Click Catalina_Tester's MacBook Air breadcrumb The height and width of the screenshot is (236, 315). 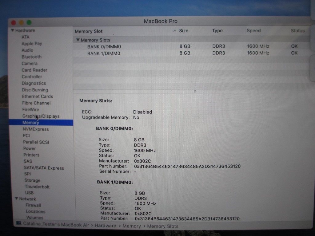(x=56, y=225)
